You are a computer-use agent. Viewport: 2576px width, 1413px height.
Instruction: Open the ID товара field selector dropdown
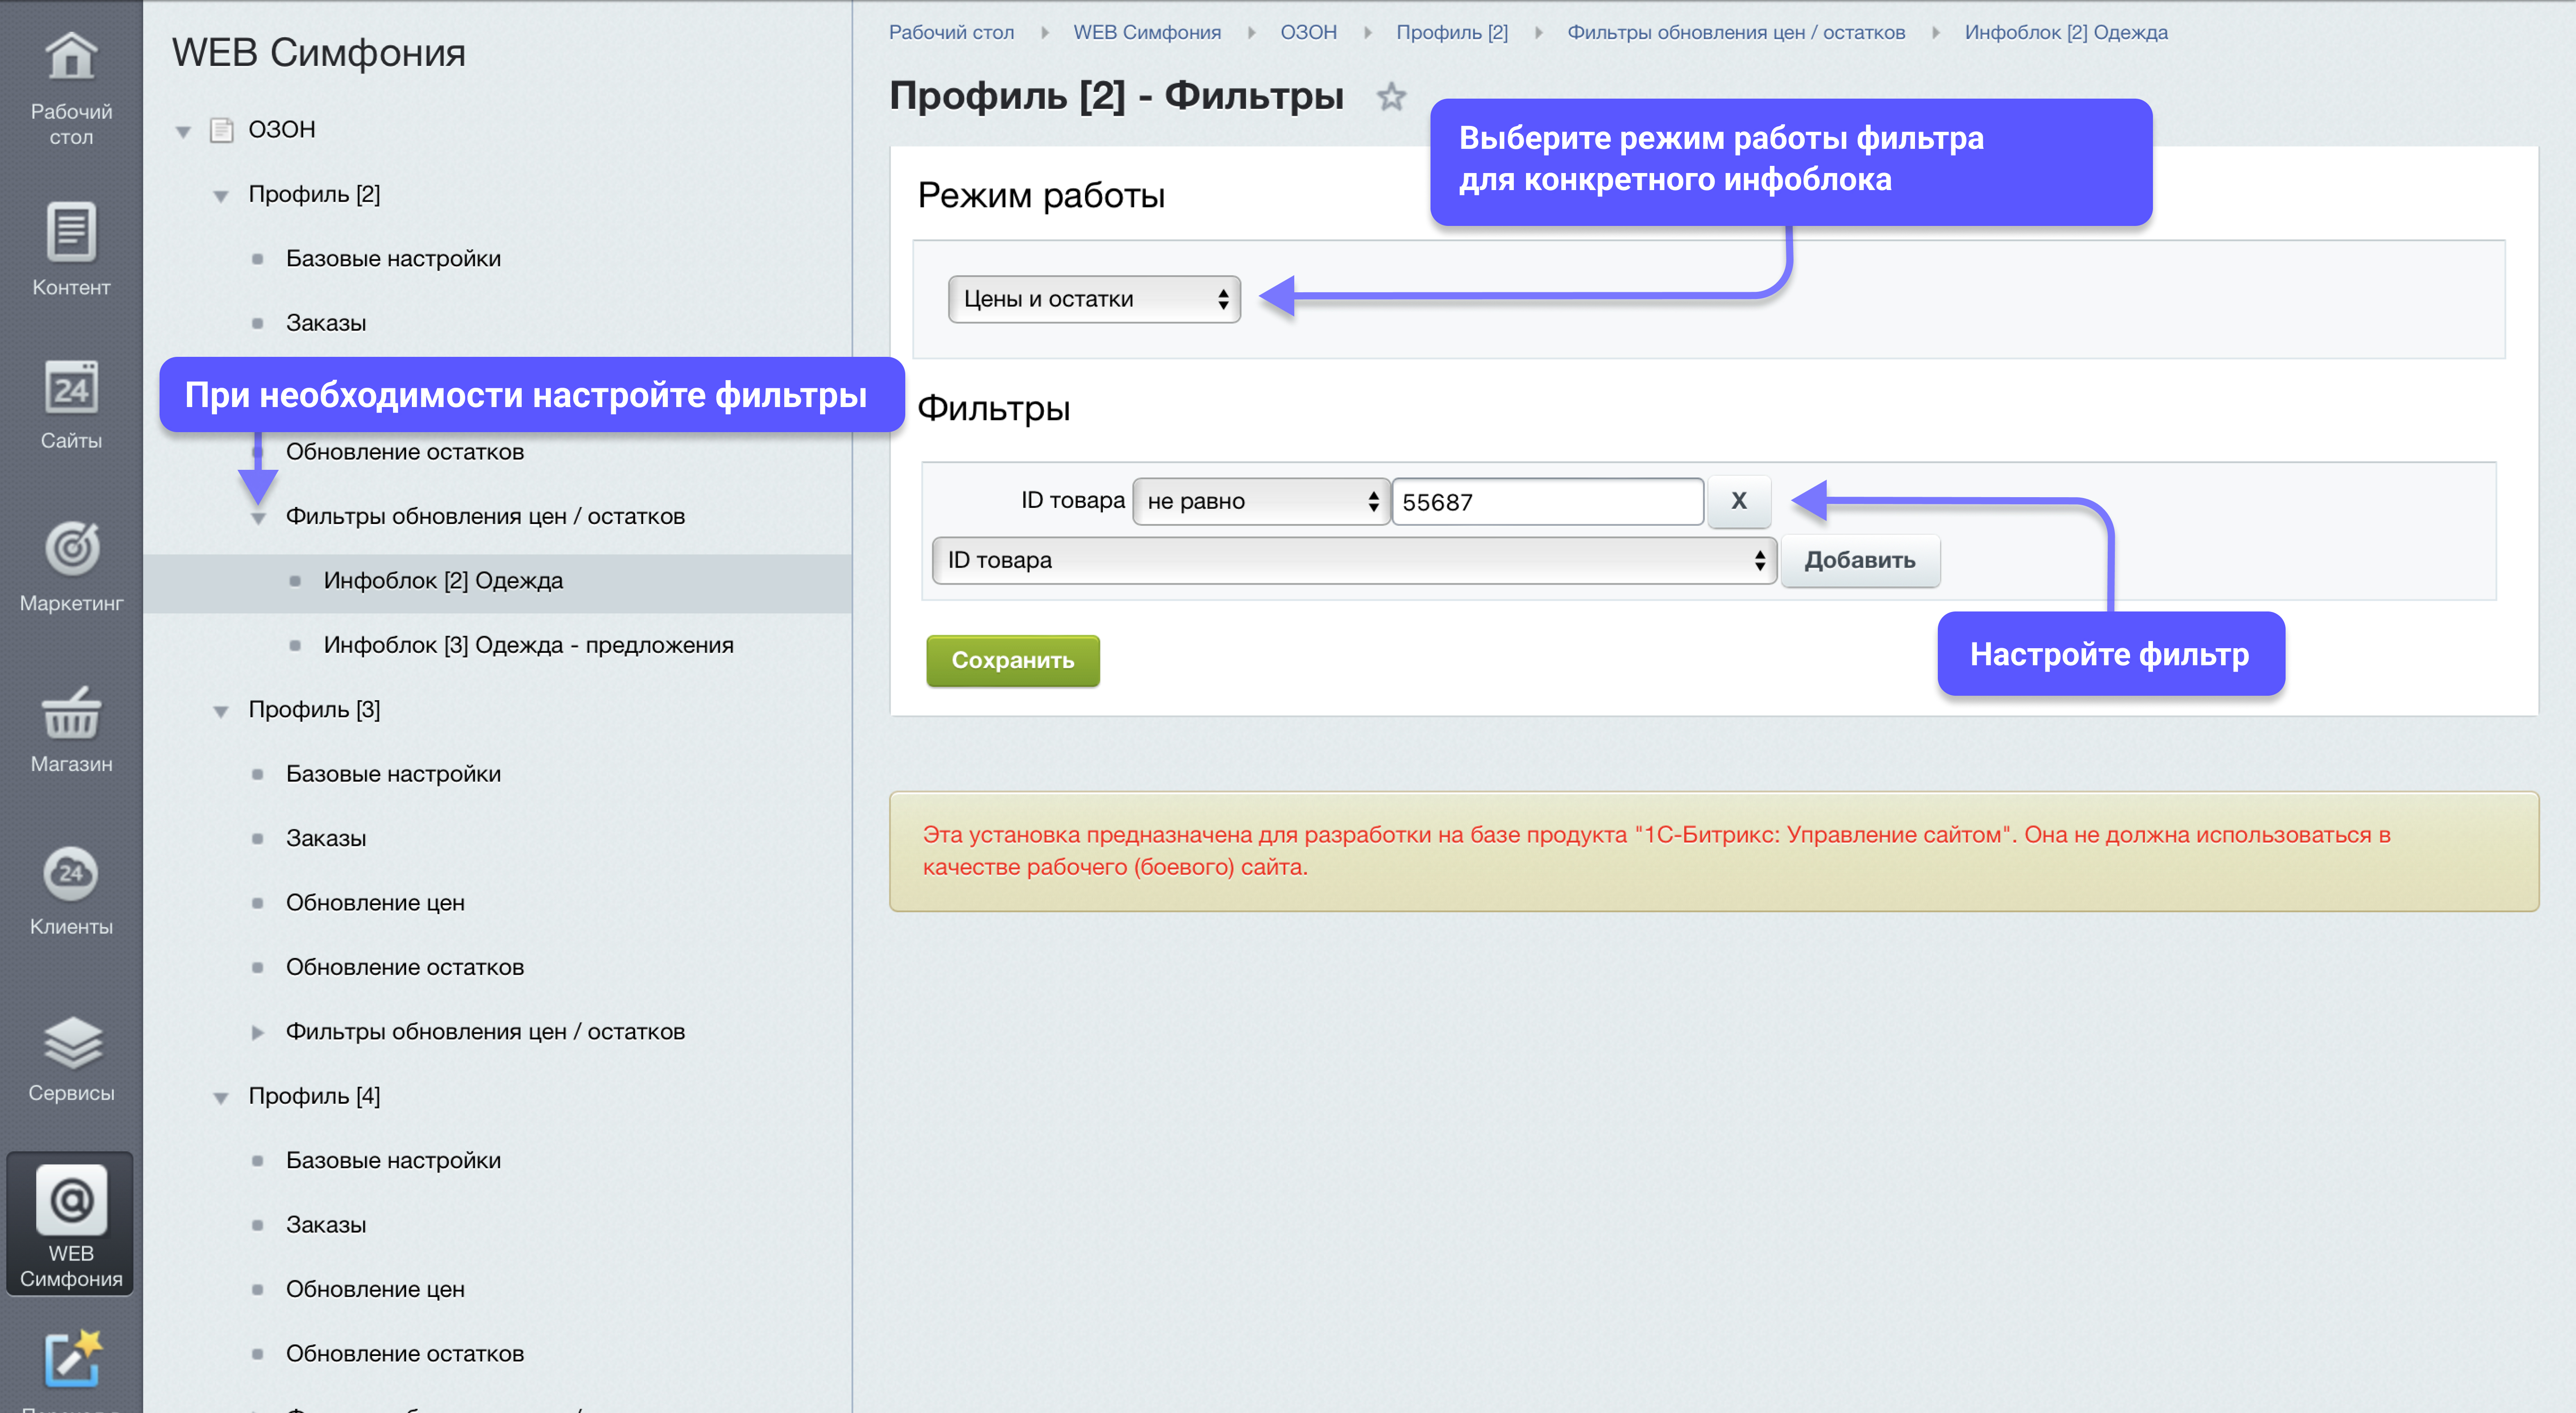point(1354,560)
